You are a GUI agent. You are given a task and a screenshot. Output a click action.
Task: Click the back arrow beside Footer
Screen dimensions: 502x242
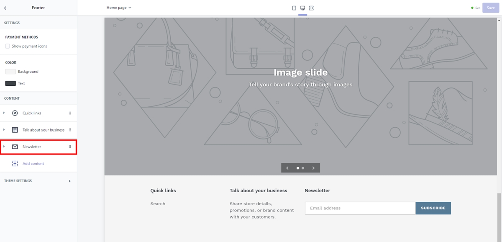pos(5,8)
